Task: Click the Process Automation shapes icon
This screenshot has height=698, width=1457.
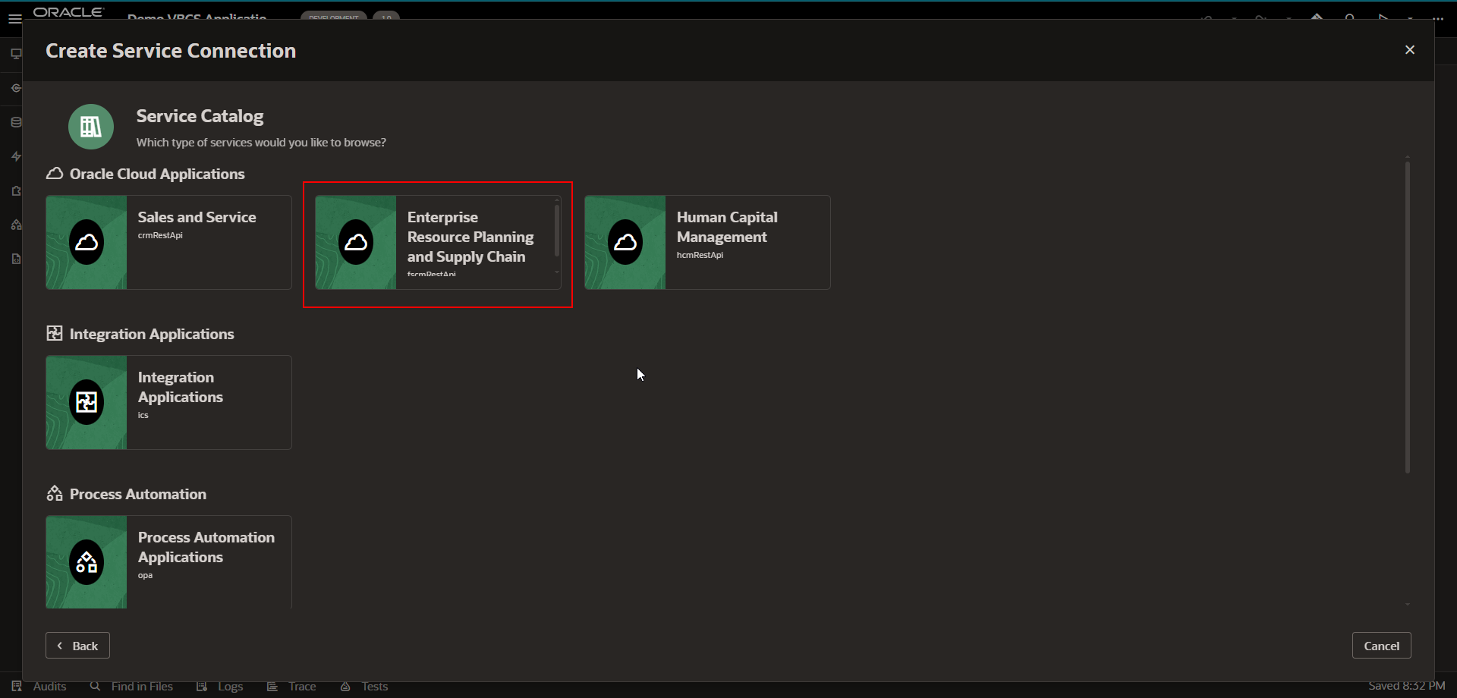Action: coord(87,562)
